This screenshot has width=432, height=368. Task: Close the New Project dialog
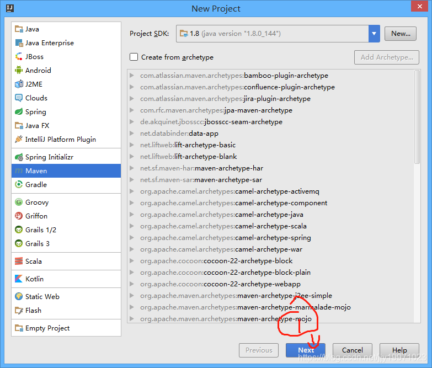click(x=419, y=6)
